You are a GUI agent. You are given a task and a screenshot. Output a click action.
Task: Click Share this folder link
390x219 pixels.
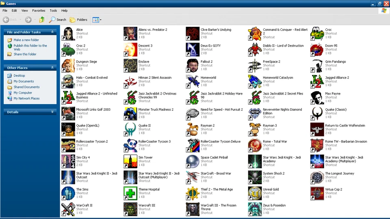click(25, 54)
